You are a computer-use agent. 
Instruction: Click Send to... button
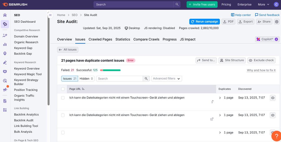pos(206,60)
